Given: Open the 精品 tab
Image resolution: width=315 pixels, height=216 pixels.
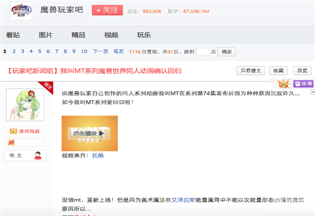Looking at the screenshot, I should (78, 35).
